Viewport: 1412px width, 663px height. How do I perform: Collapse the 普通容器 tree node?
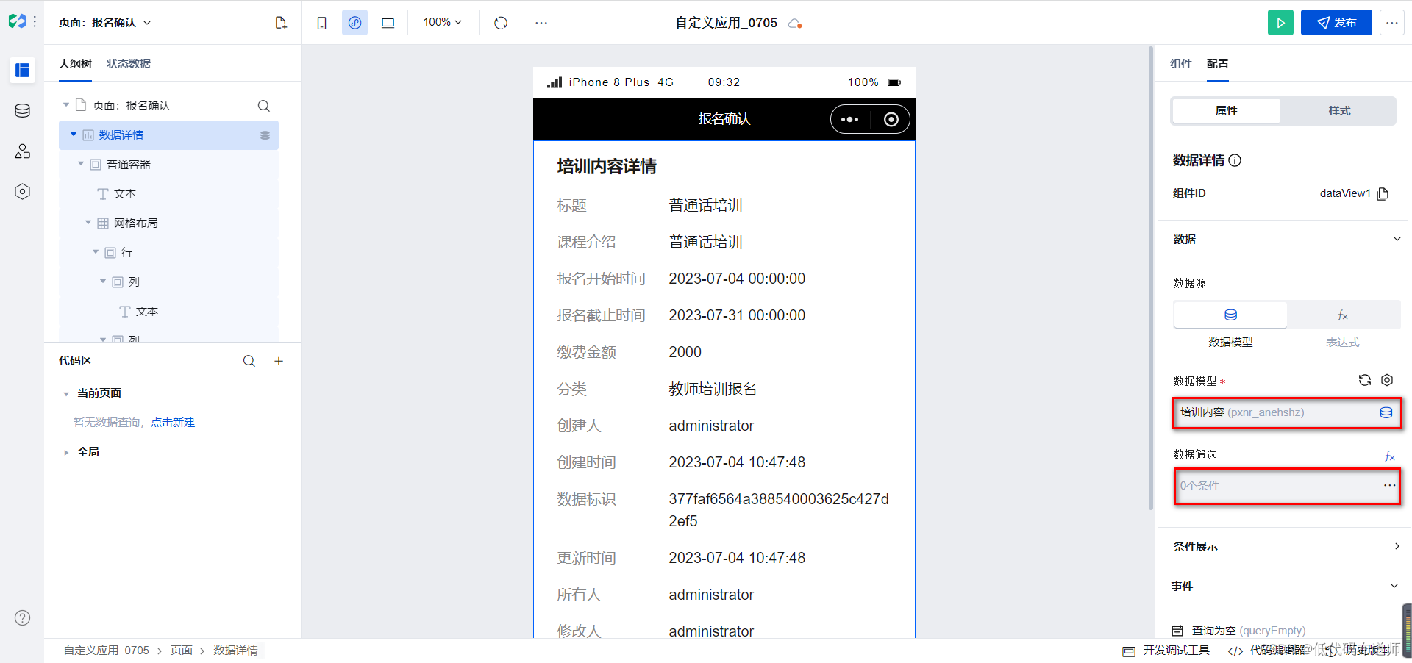81,164
